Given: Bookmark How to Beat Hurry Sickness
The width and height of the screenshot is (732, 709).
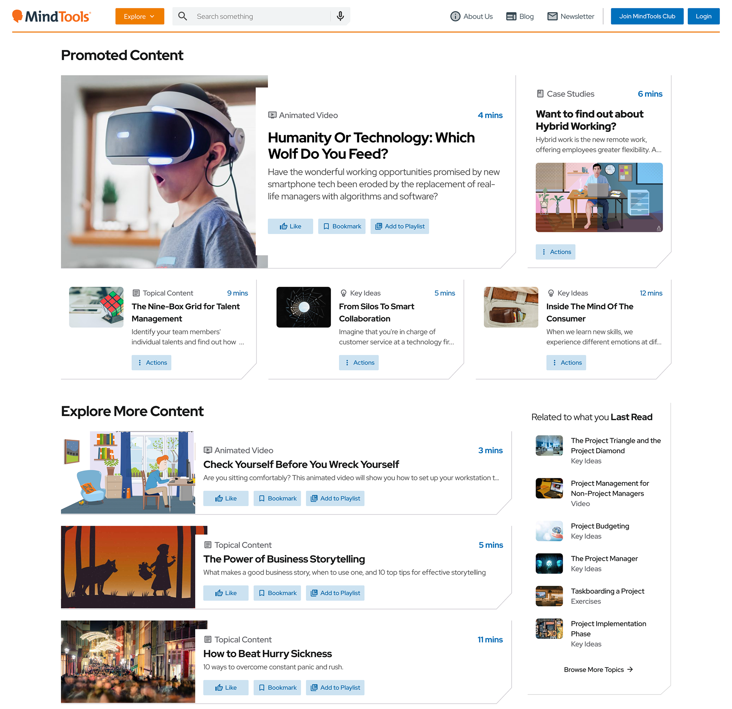Looking at the screenshot, I should (277, 687).
